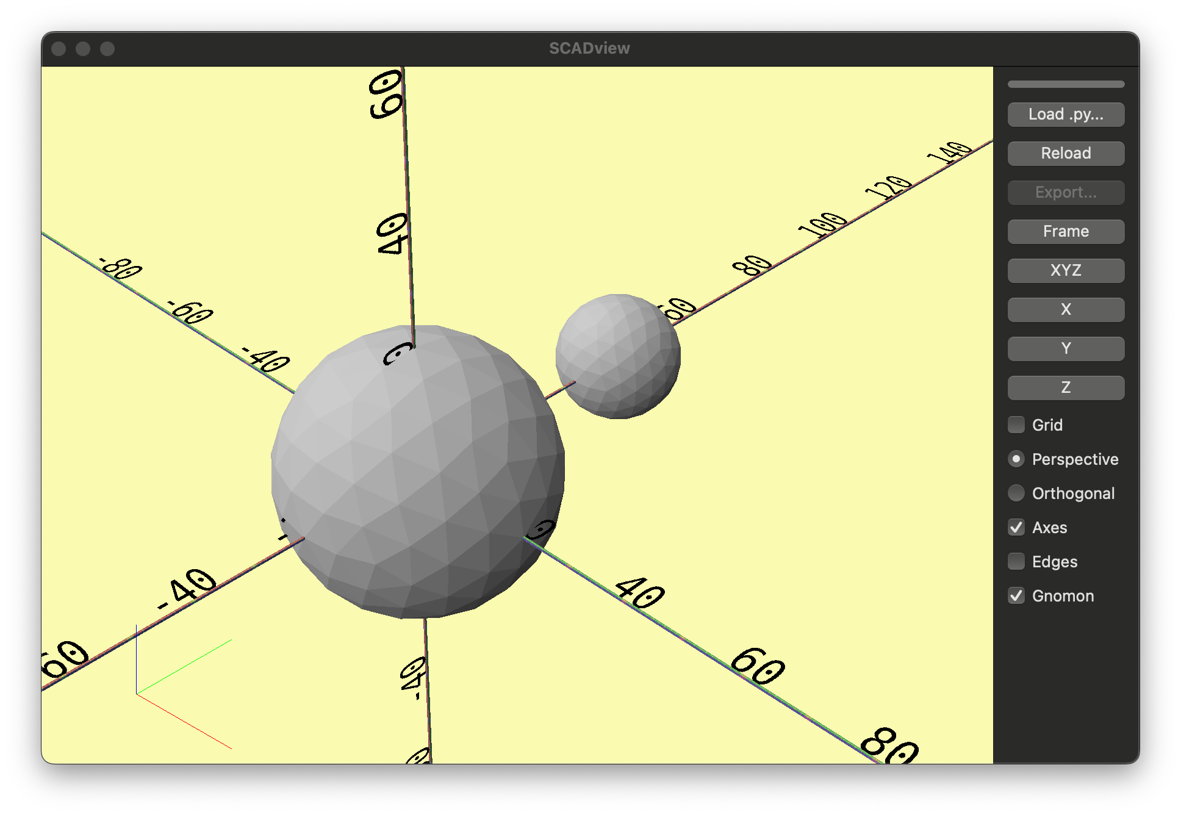Click the 80 label on the axis
The height and width of the screenshot is (815, 1181).
tap(752, 265)
